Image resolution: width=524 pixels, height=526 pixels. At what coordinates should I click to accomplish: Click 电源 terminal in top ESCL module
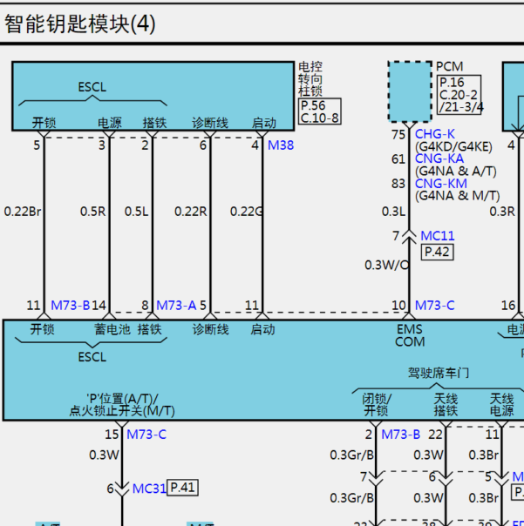[110, 123]
